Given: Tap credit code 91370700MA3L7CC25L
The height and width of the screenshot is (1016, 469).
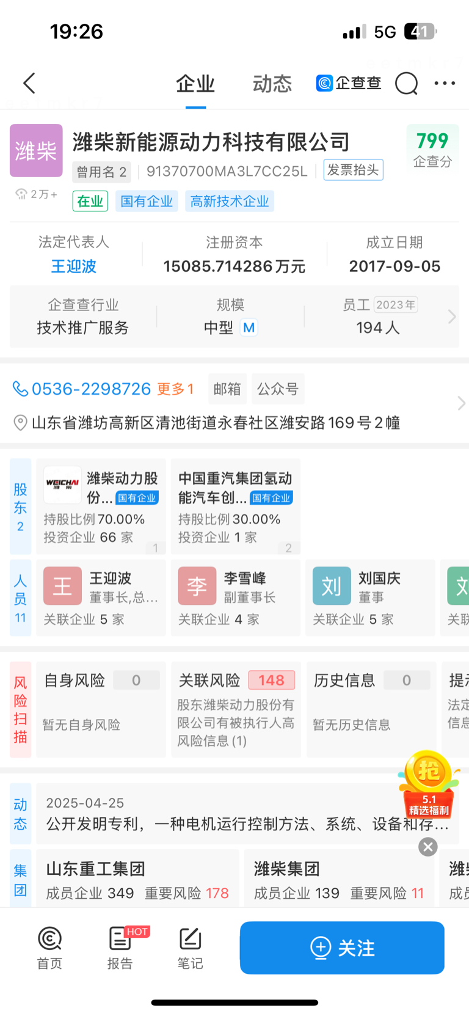Looking at the screenshot, I should [x=227, y=172].
